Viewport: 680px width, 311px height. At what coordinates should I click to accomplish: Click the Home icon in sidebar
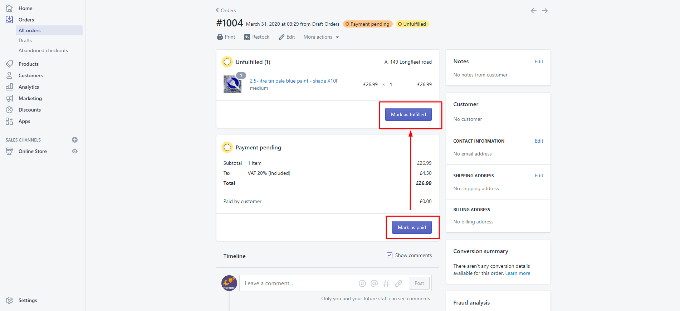[x=9, y=8]
